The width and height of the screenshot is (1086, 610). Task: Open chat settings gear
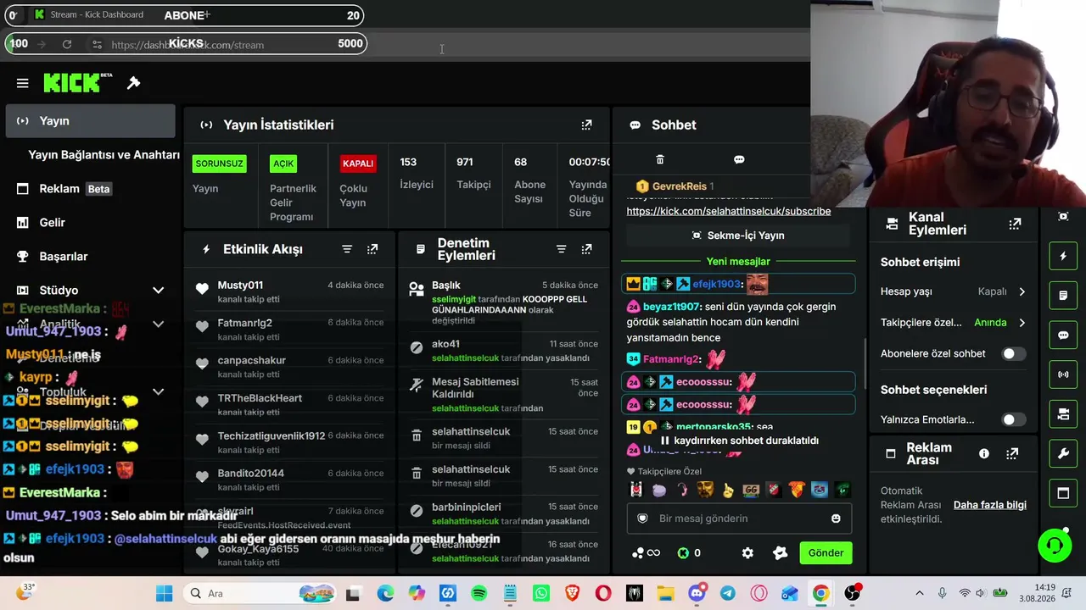point(747,553)
